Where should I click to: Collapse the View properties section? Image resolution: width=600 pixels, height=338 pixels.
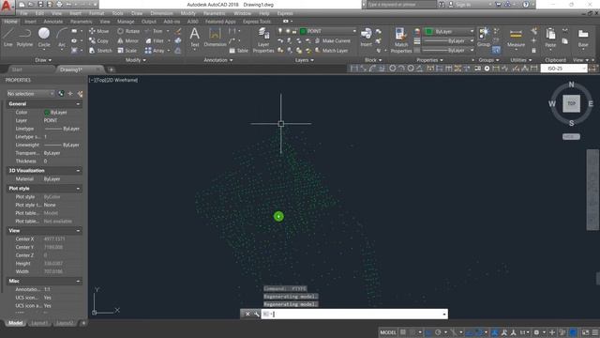click(78, 231)
